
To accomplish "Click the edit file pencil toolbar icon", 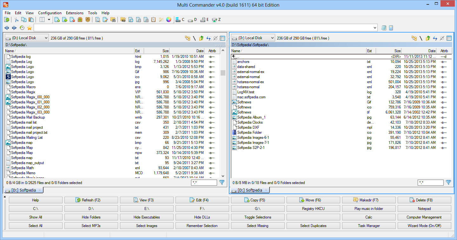I will coord(105,20).
